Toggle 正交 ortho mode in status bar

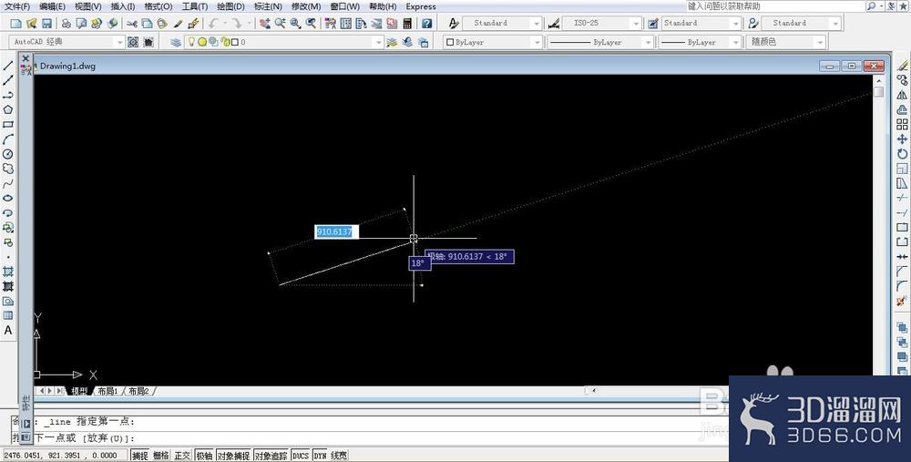point(182,456)
